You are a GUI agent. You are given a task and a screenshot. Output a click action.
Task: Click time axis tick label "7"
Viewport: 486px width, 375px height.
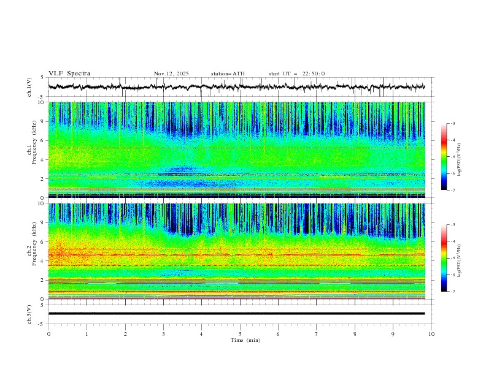[317, 334]
